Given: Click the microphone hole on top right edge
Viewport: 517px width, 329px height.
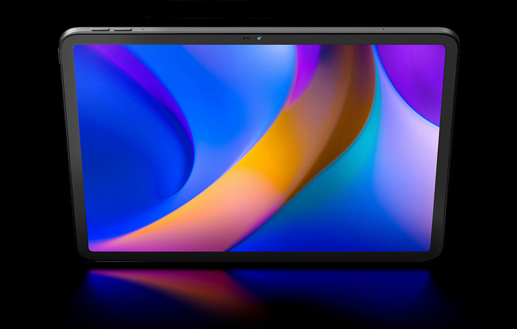Looking at the screenshot, I should pos(383,29).
